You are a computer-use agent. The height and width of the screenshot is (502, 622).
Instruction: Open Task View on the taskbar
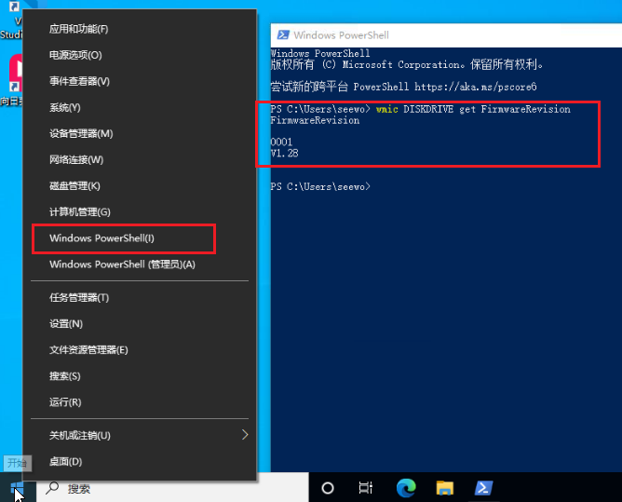[365, 488]
